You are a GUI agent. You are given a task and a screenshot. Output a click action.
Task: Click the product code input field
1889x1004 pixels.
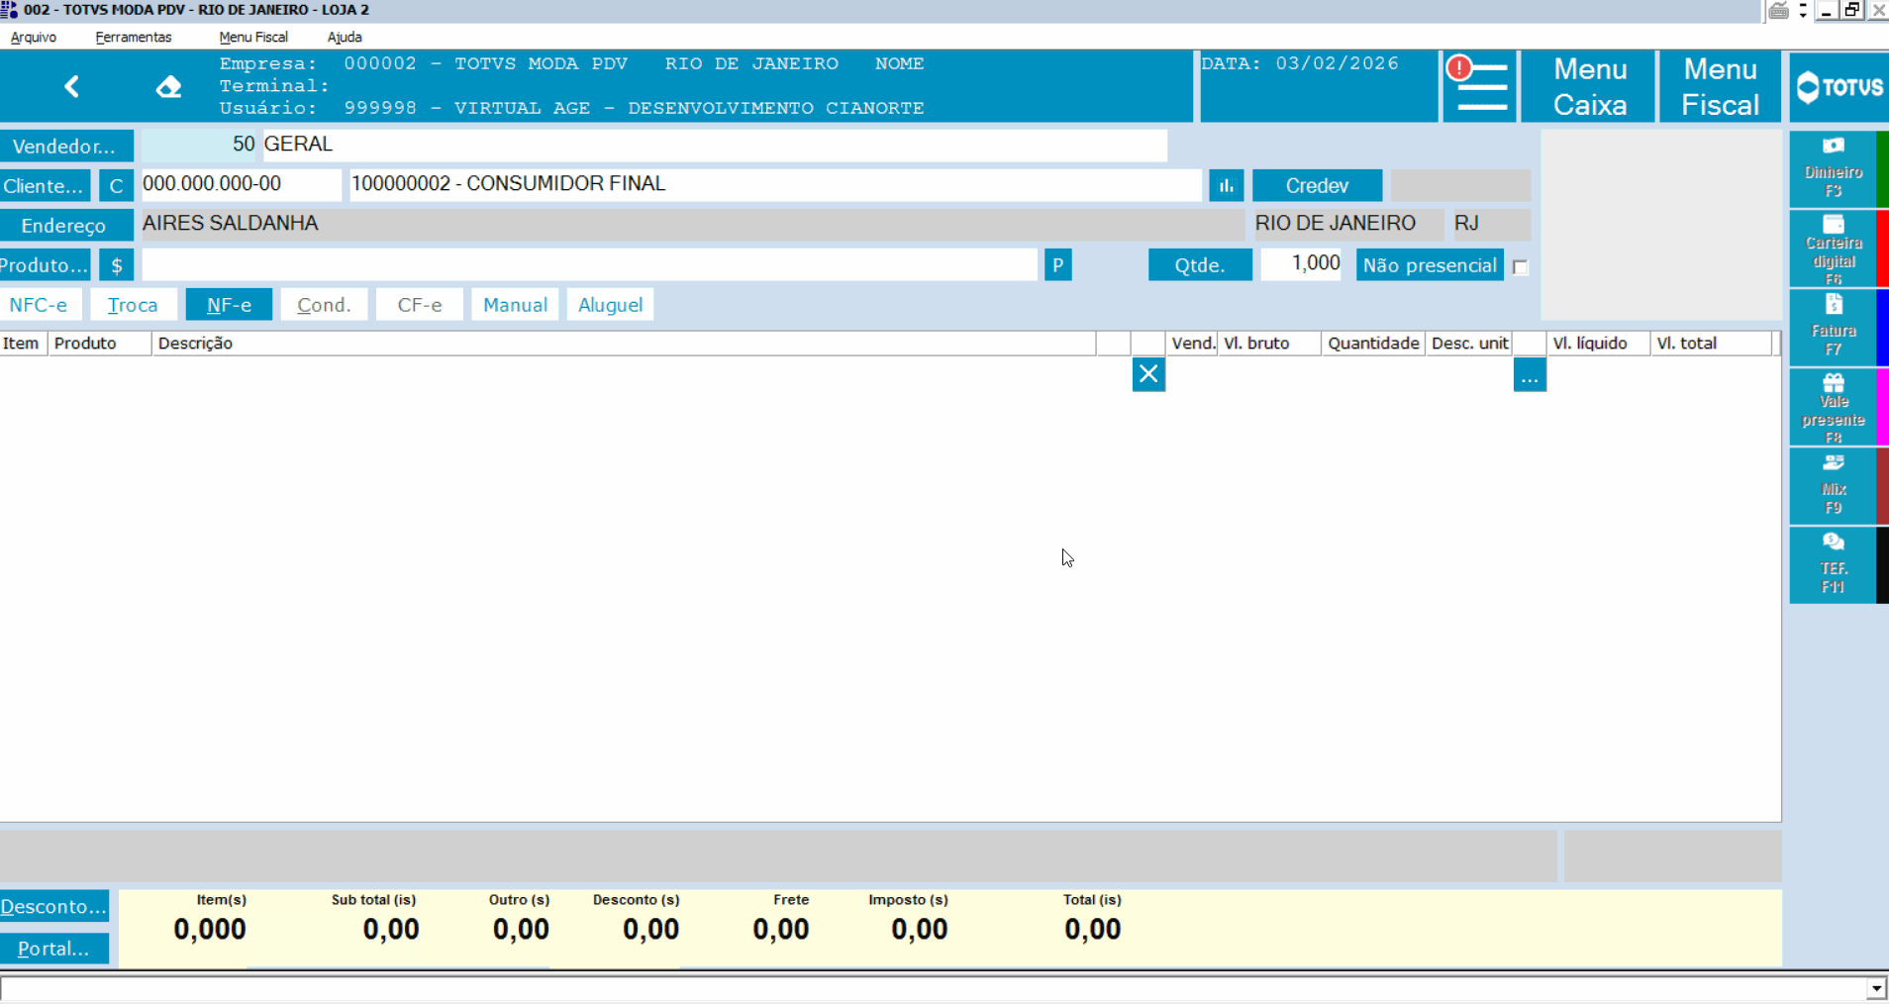[589, 264]
